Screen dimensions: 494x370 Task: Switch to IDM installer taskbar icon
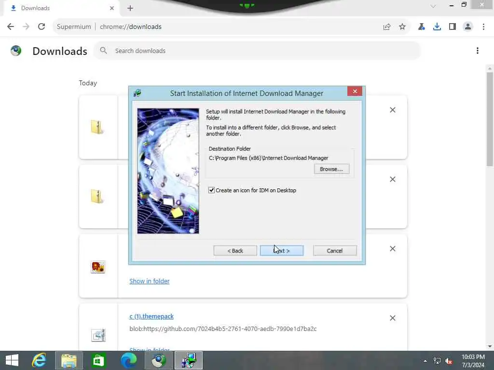click(189, 360)
